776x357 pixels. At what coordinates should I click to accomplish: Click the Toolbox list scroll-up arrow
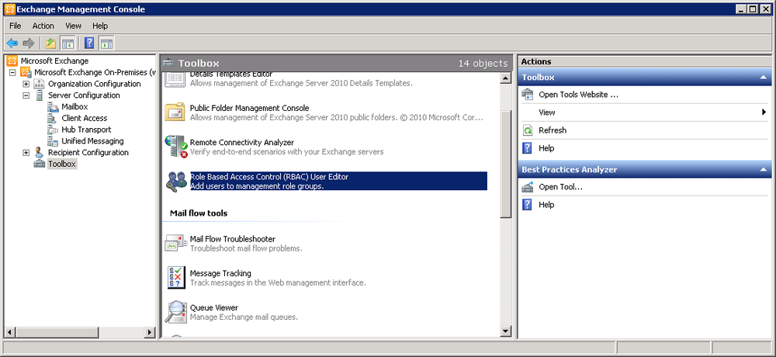pos(505,78)
